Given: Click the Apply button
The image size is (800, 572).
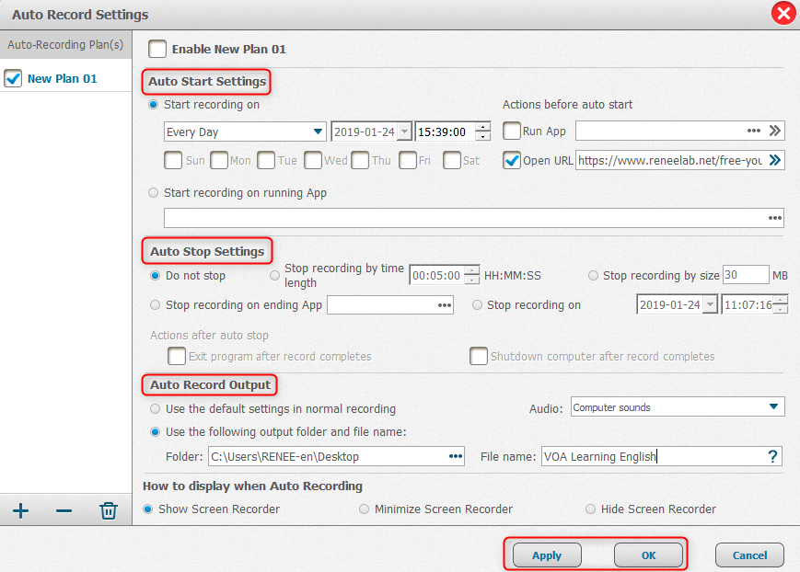Looking at the screenshot, I should tap(547, 555).
